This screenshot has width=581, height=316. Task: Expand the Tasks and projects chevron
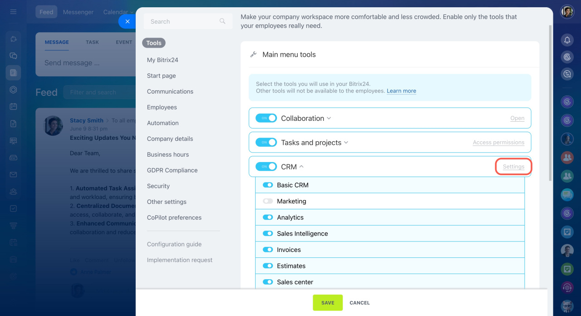pos(346,143)
